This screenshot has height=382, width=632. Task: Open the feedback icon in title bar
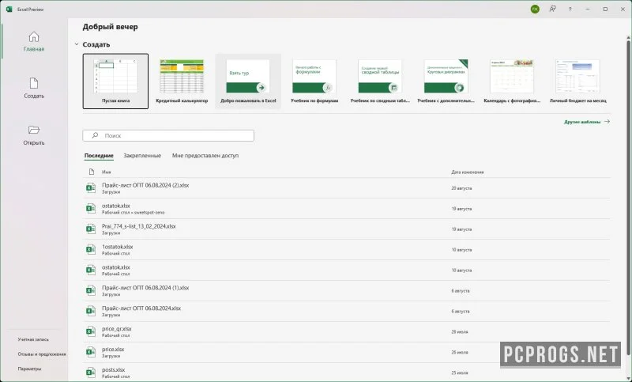pos(552,9)
